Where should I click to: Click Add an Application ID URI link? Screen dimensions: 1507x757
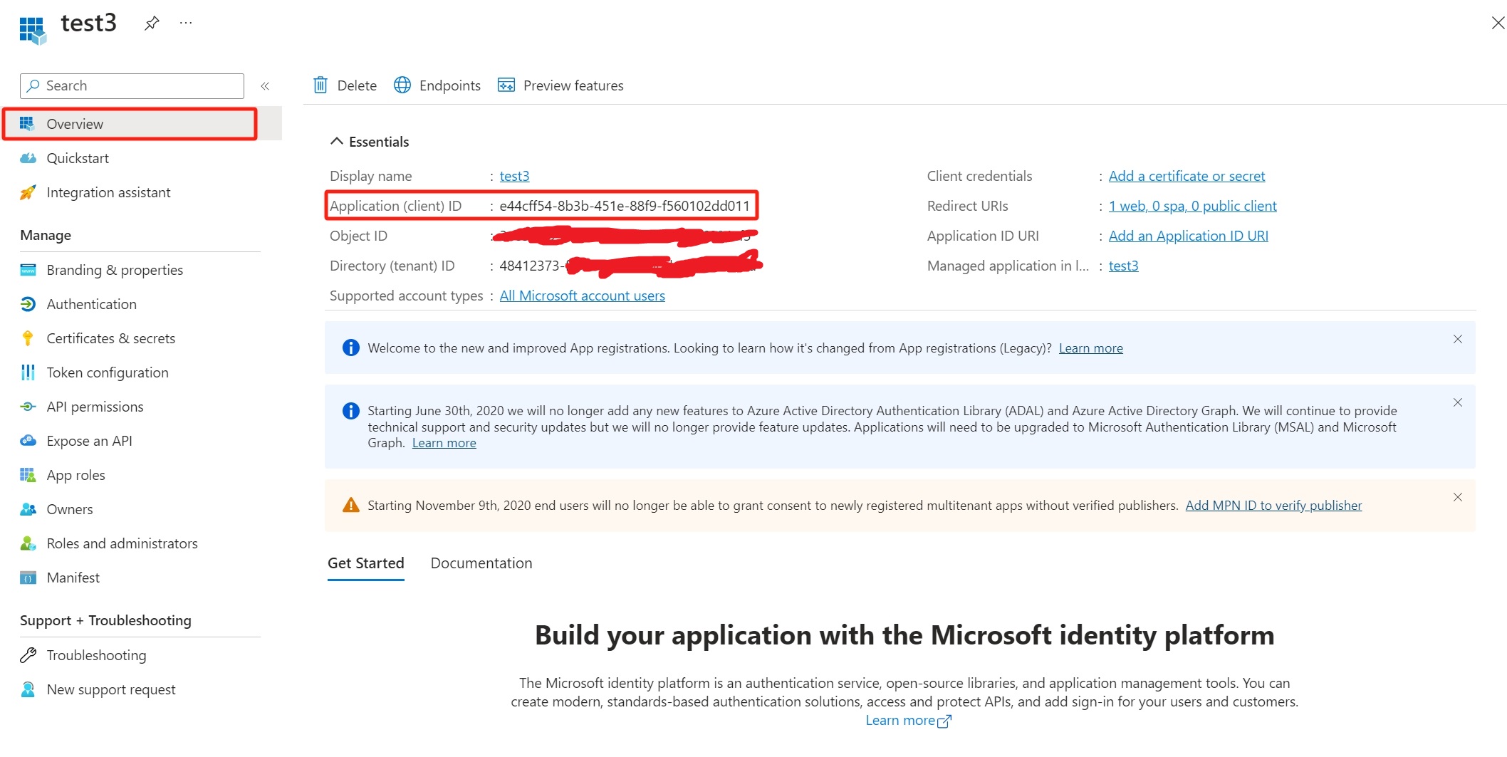pyautogui.click(x=1188, y=236)
